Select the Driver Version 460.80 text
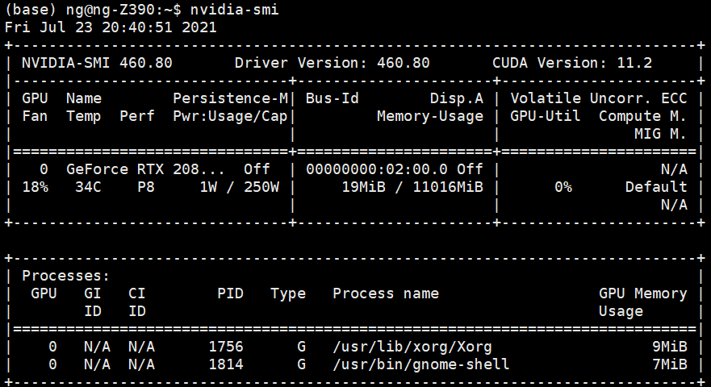Image resolution: width=711 pixels, height=387 pixels. click(x=332, y=63)
